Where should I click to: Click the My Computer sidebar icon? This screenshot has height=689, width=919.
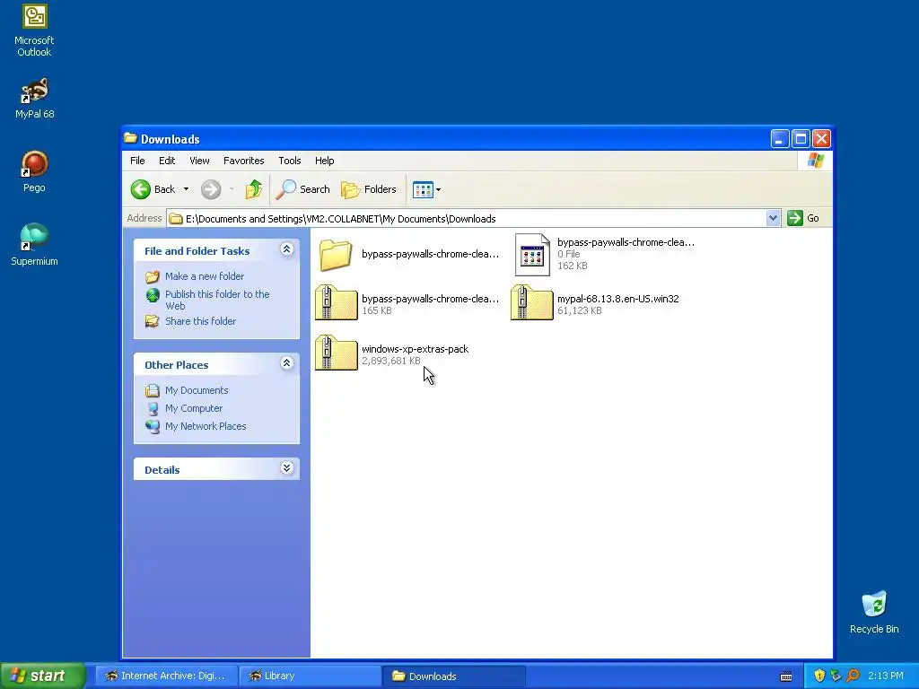pos(153,408)
